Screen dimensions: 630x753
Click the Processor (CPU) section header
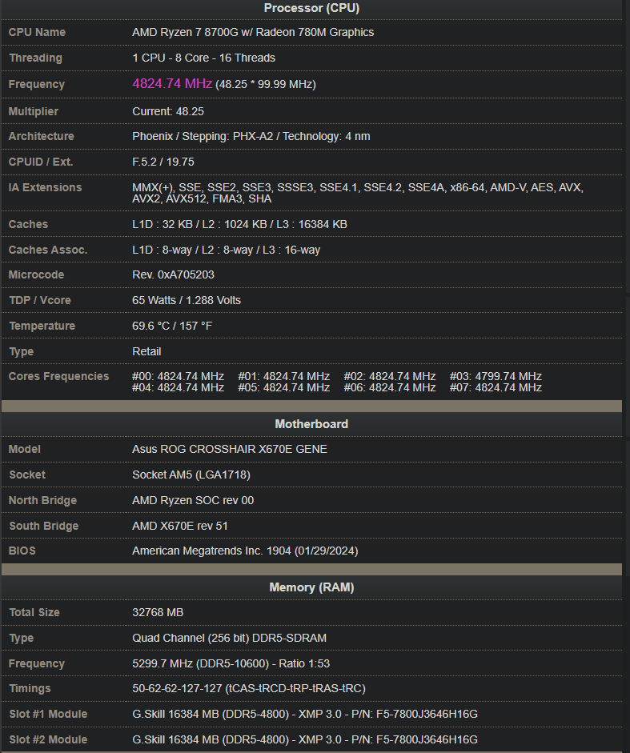311,8
